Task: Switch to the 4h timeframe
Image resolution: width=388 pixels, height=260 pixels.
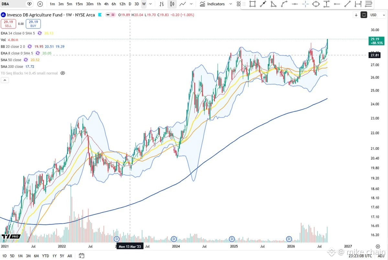Action: (106, 4)
